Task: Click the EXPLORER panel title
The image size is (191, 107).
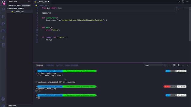Action: 13,1
